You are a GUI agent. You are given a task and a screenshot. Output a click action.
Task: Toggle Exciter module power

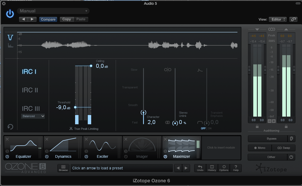point(86,156)
